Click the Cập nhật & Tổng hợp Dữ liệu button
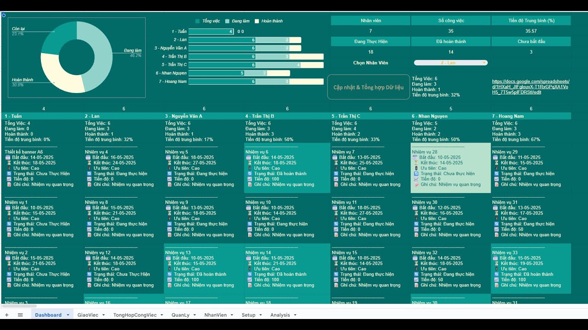Viewport: 588px width, 330px height. (368, 87)
